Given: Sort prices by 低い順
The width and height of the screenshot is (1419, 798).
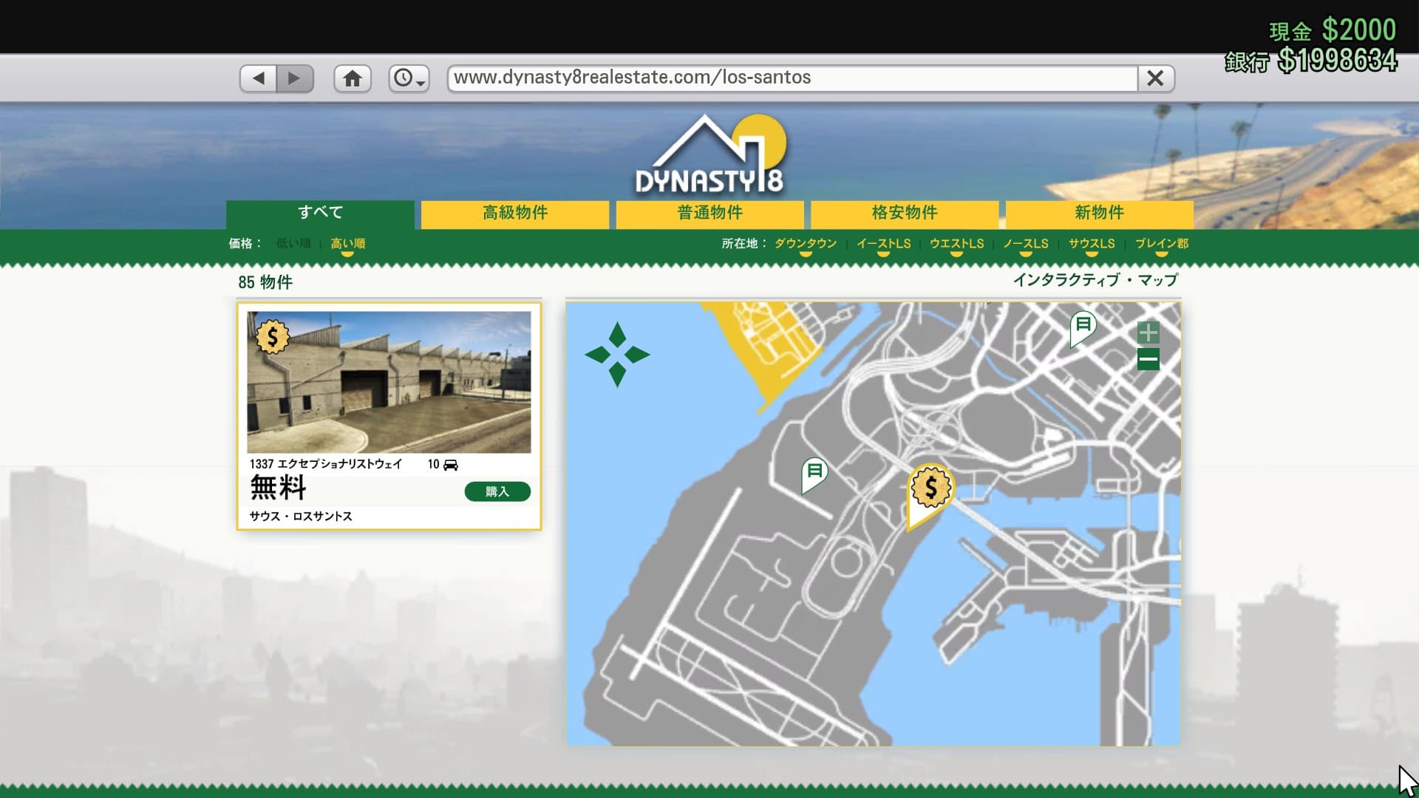Looking at the screenshot, I should pos(293,244).
